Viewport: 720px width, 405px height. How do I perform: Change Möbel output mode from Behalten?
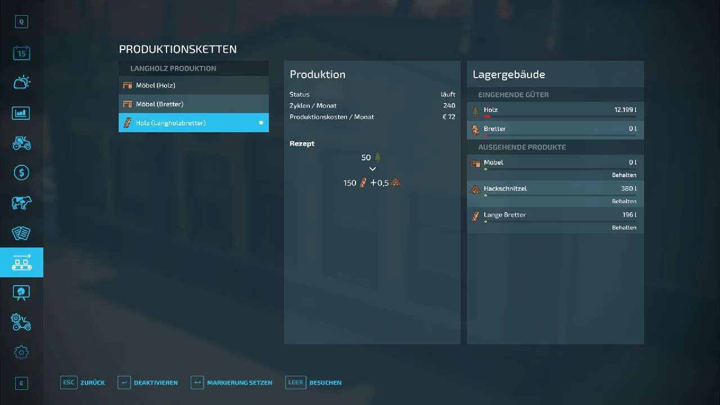coord(624,175)
